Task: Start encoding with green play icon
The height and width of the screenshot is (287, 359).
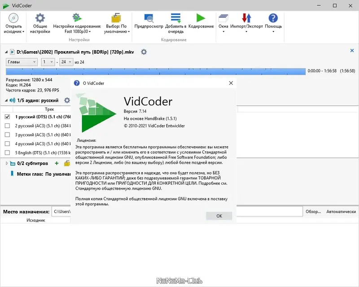Action: (201, 18)
